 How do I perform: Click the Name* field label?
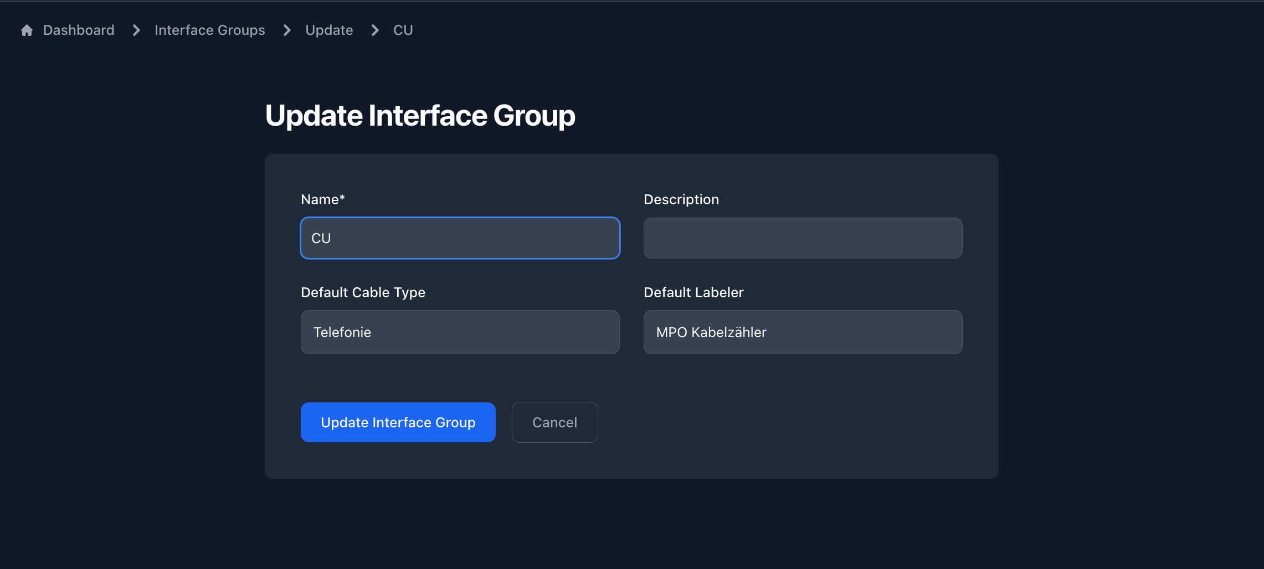click(x=323, y=199)
